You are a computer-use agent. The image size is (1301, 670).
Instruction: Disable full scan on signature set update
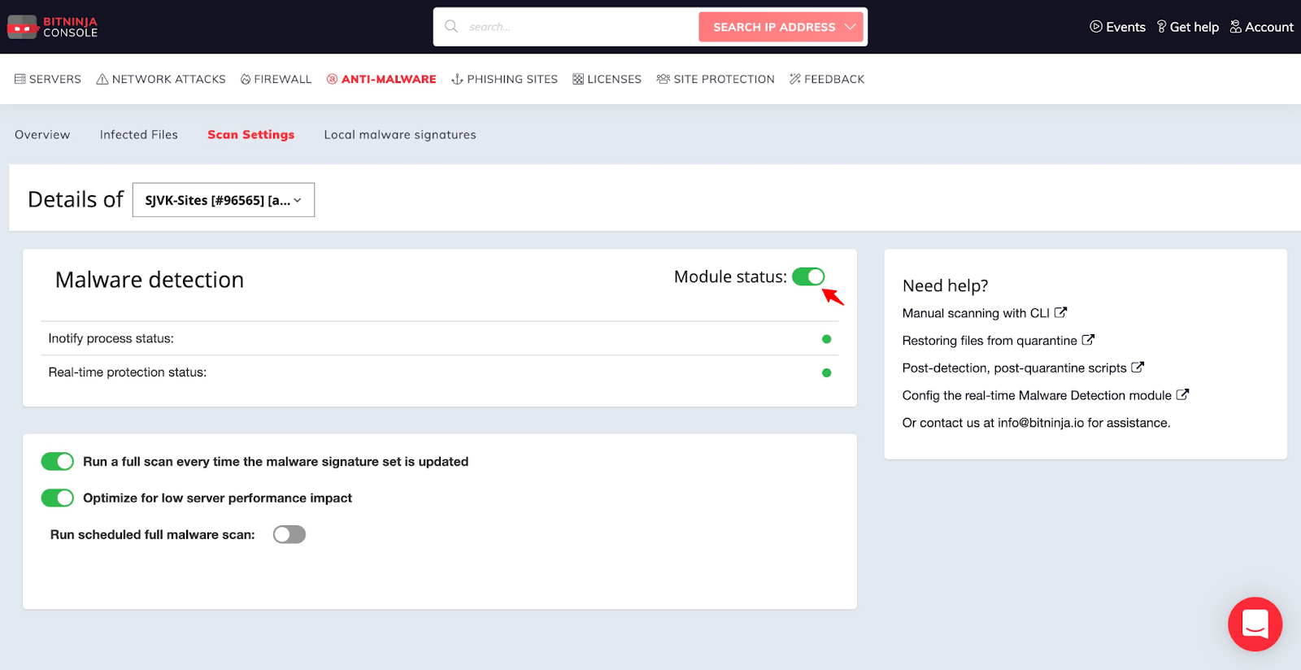tap(58, 461)
